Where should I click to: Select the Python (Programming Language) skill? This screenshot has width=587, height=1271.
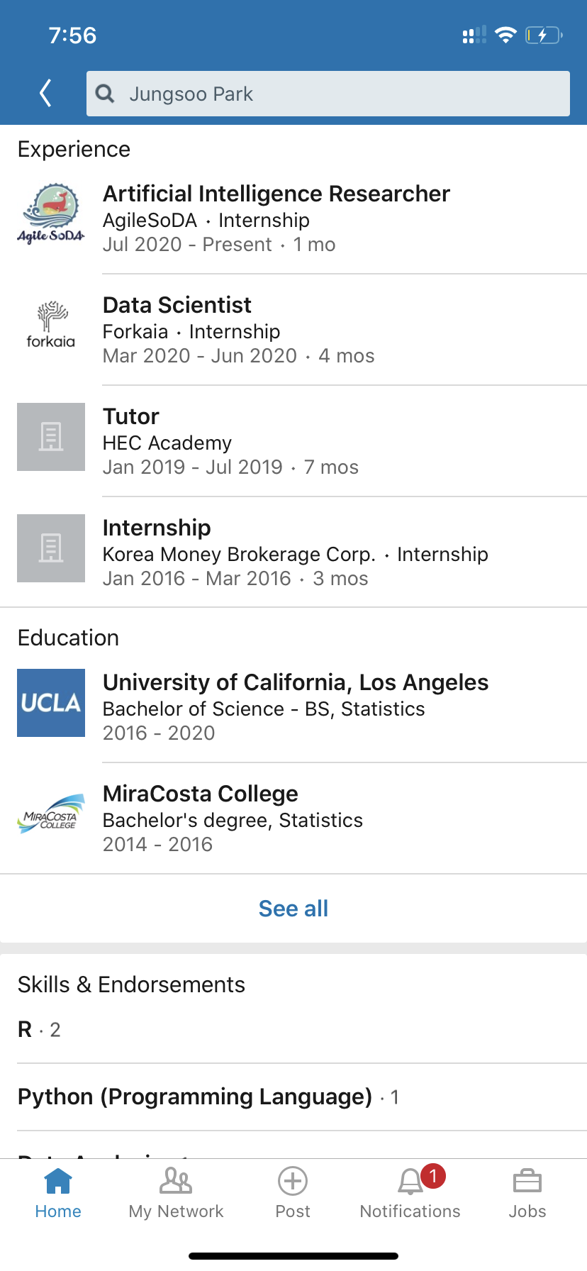pyautogui.click(x=195, y=1097)
